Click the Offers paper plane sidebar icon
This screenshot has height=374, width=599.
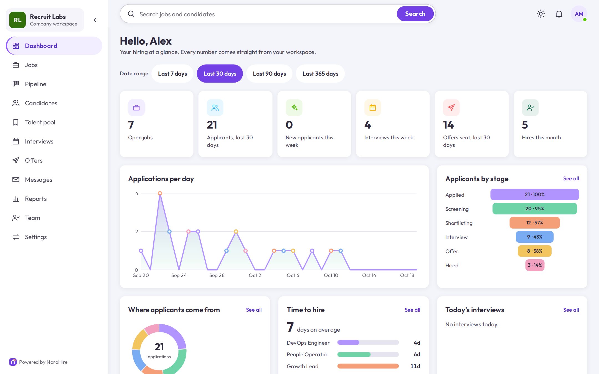tap(16, 160)
